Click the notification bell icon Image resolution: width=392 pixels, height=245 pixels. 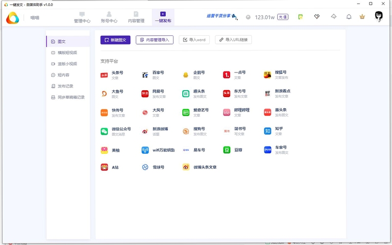(x=349, y=17)
